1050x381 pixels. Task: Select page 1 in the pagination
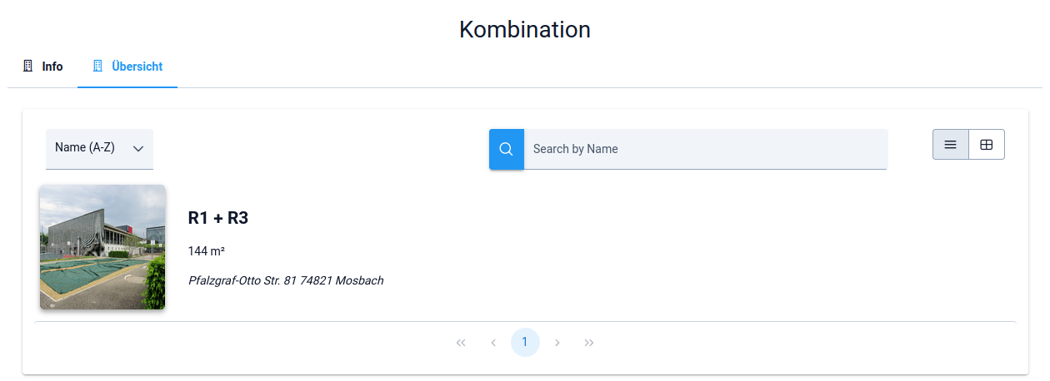(x=525, y=343)
